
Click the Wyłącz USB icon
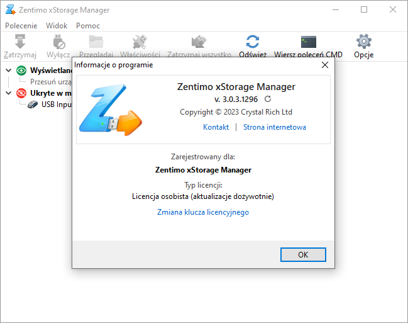(x=59, y=42)
